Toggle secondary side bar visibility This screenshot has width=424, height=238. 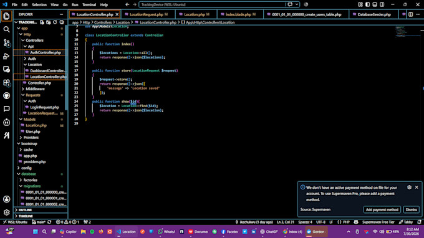point(382,4)
